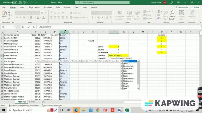Open the Number Format General dropdown

coord(111,13)
